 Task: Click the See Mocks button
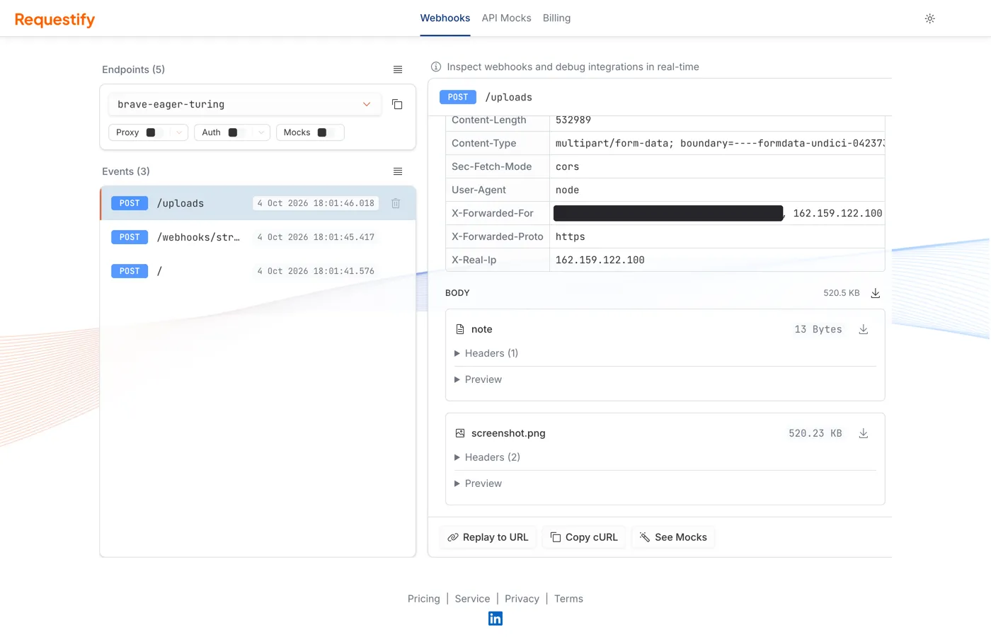tap(673, 537)
